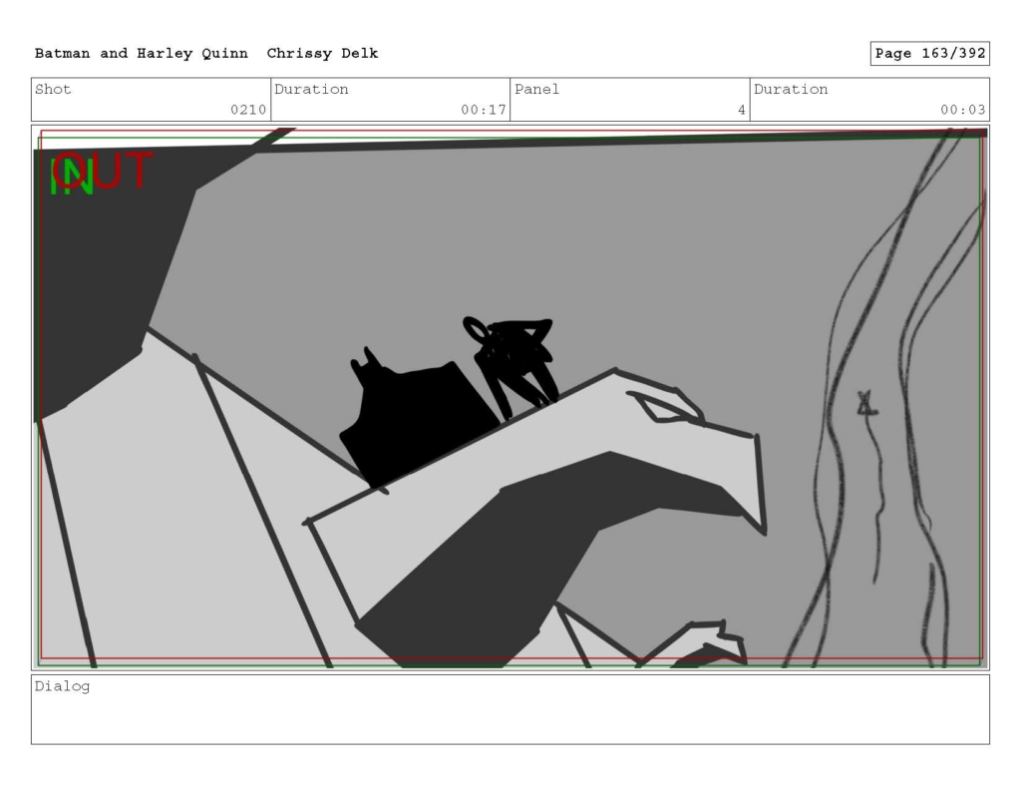The image size is (1021, 791).
Task: Select the panel number '4'
Action: click(741, 110)
